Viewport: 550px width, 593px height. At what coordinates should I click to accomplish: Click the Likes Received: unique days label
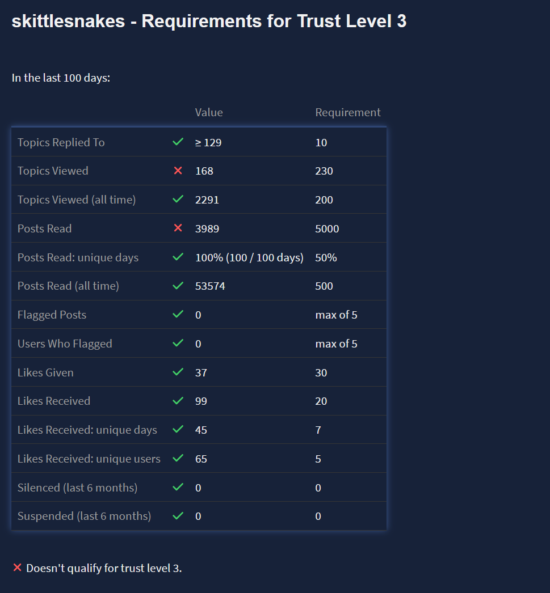87,430
